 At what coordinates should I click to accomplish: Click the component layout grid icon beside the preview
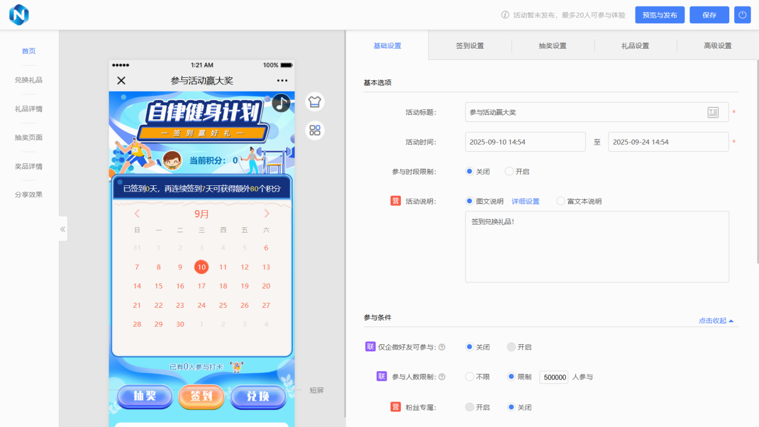tap(314, 130)
